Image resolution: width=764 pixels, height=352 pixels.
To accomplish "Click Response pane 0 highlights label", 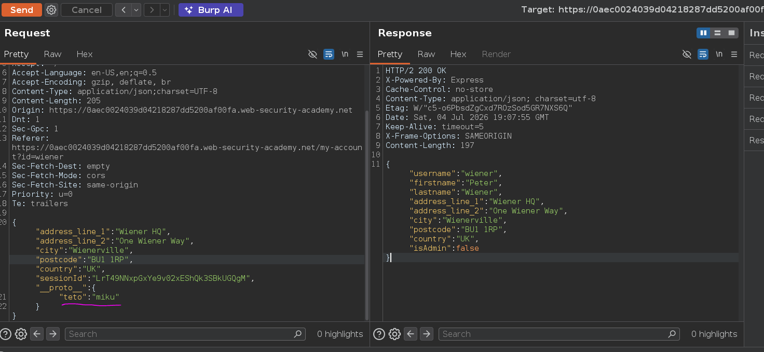I will click(714, 334).
